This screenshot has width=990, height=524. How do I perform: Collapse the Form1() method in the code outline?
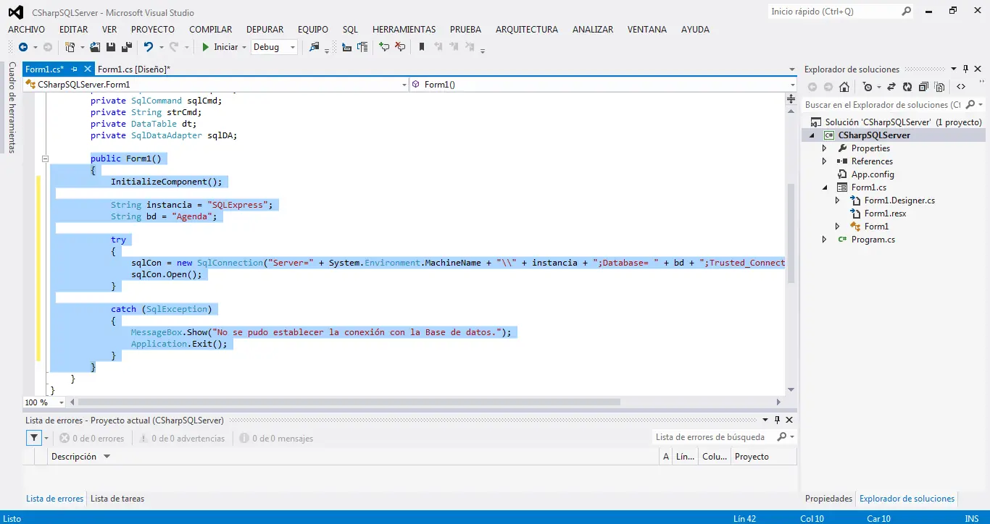tap(45, 159)
